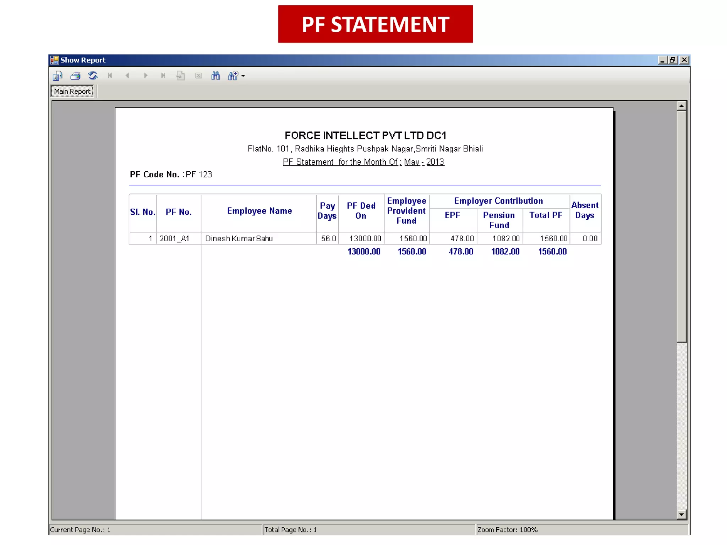Screen dimensions: 727x545
Task: Click the previous page arrow
Action: coord(127,76)
